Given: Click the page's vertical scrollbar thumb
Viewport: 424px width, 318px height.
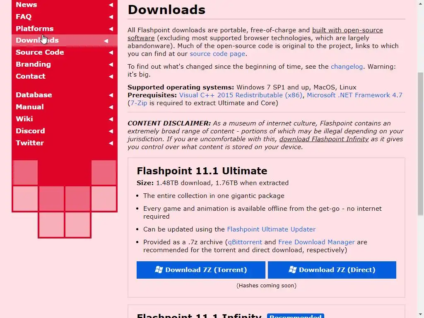Looking at the screenshot, I should (421, 144).
